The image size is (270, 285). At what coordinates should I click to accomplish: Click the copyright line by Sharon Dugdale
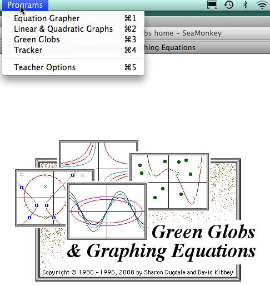[137, 272]
